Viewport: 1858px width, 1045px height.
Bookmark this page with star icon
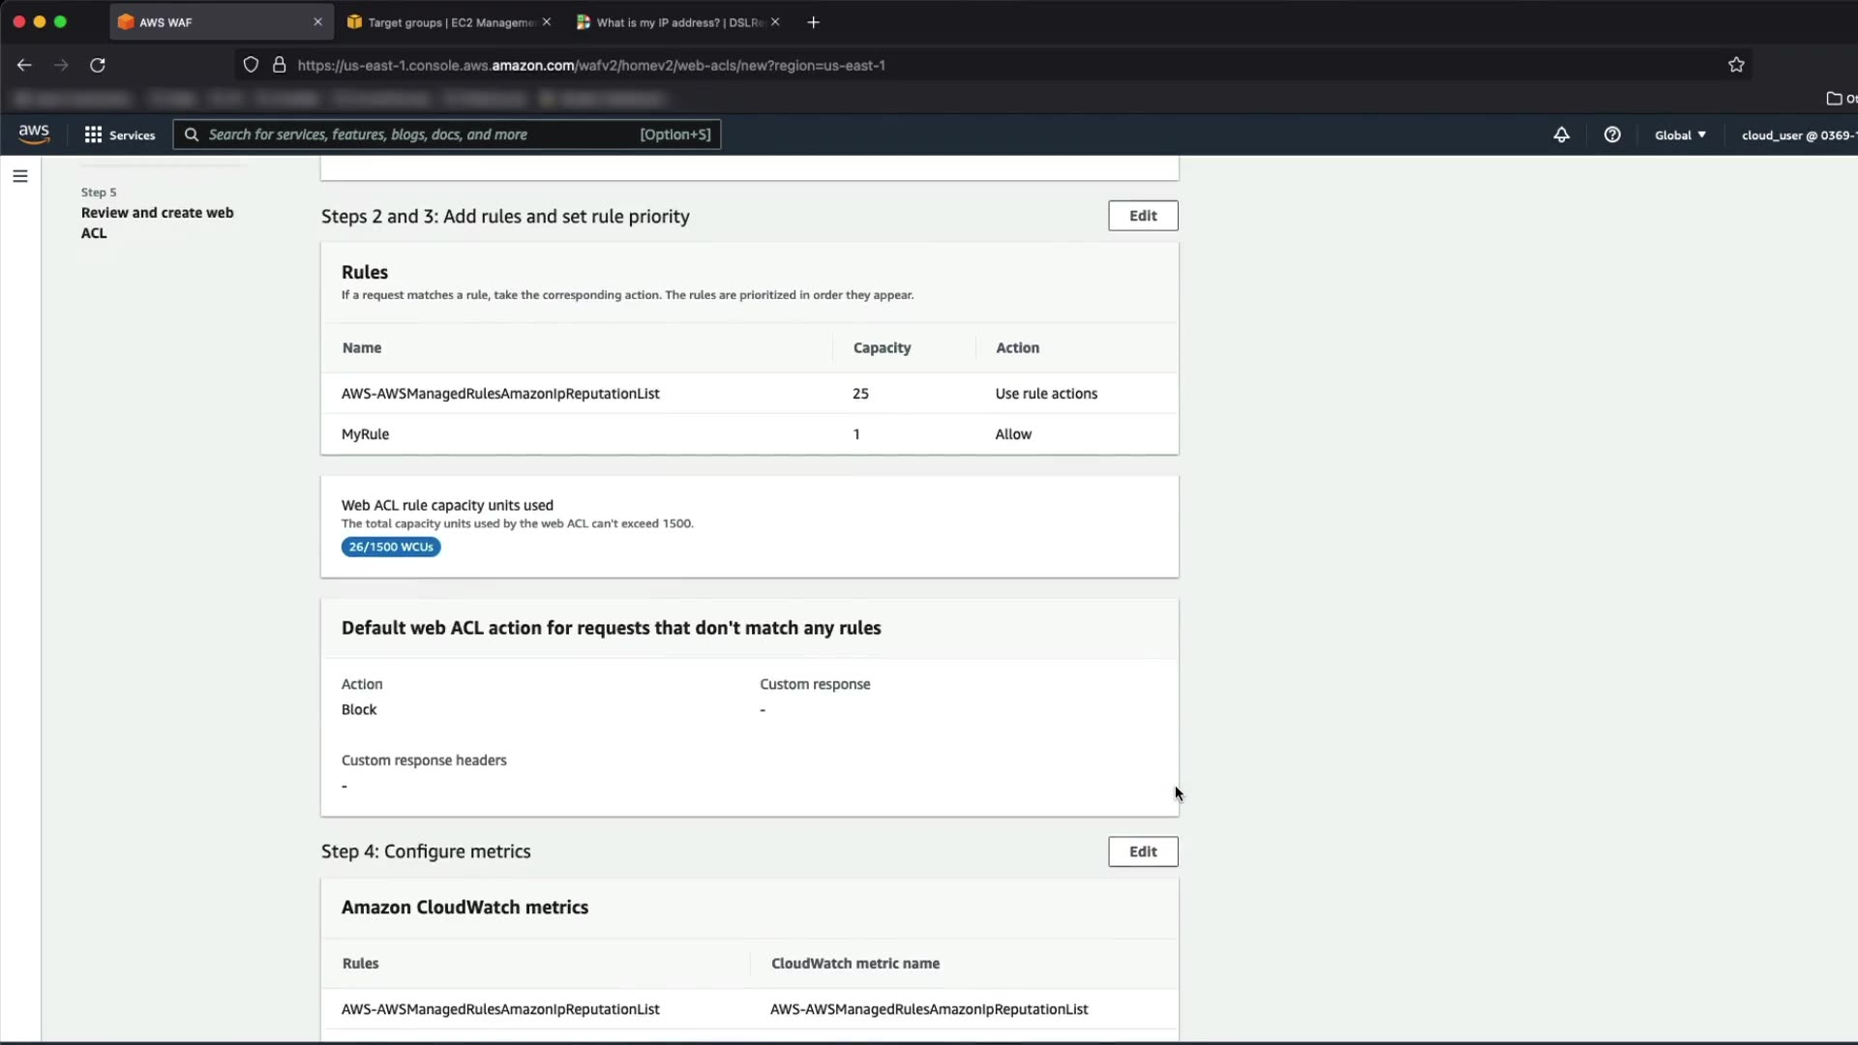click(x=1736, y=65)
